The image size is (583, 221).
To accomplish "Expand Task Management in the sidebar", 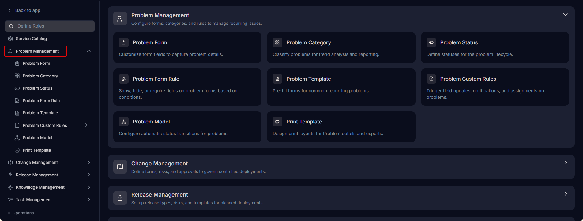I will (x=89, y=200).
